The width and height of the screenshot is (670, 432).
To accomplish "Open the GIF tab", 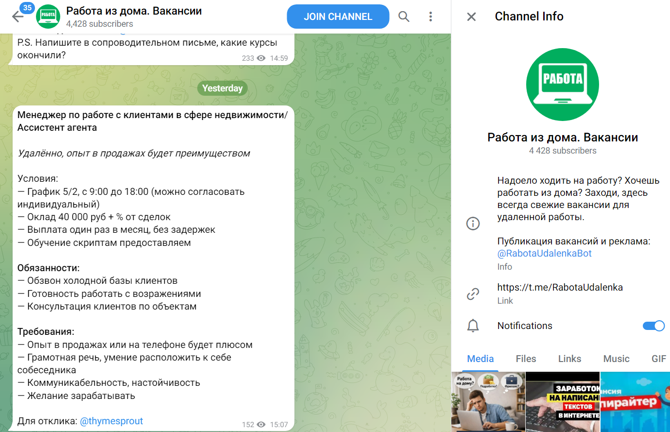I will (x=658, y=359).
